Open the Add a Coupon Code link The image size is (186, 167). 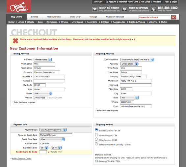[x=21, y=158]
